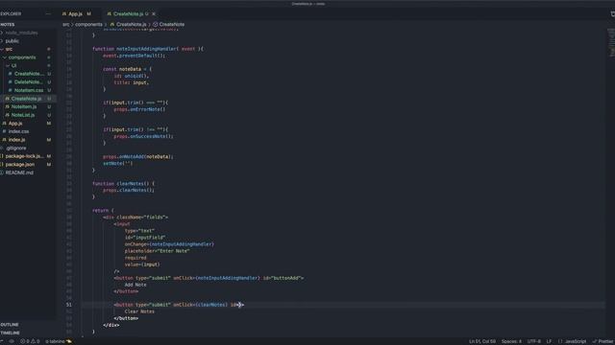Click 'function noteInputAddingHandler' declaration line
Screen dimensions: 615x345
pyautogui.click(x=148, y=49)
